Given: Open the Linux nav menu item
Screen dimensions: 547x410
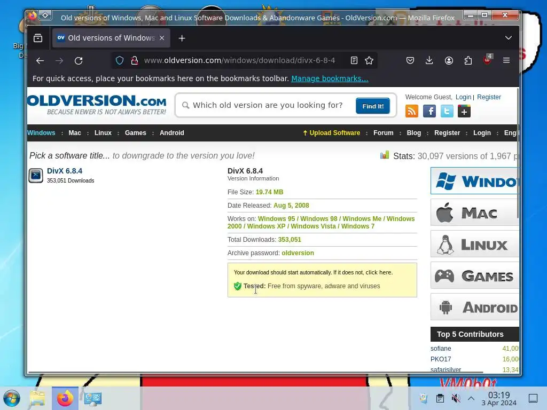Looking at the screenshot, I should tap(103, 133).
